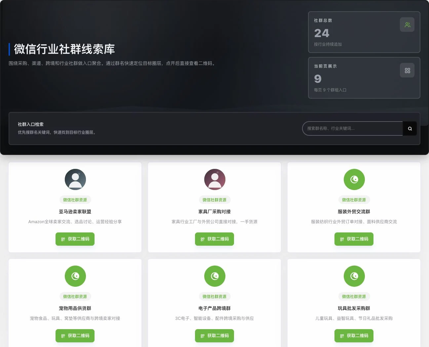
Task: Select the 家具厂采购对接 group title
Action: click(214, 212)
